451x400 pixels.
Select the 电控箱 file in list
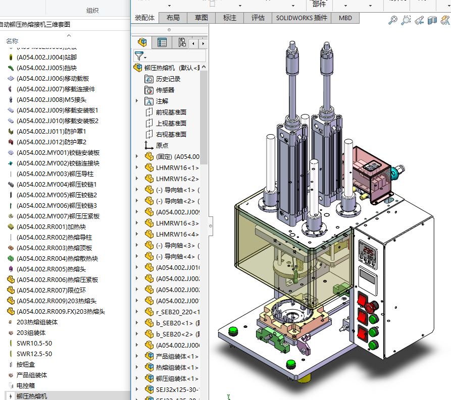(x=24, y=385)
